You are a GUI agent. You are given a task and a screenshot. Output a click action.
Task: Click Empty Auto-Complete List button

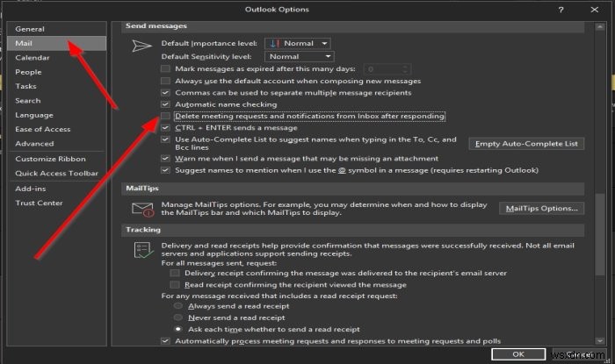(526, 144)
